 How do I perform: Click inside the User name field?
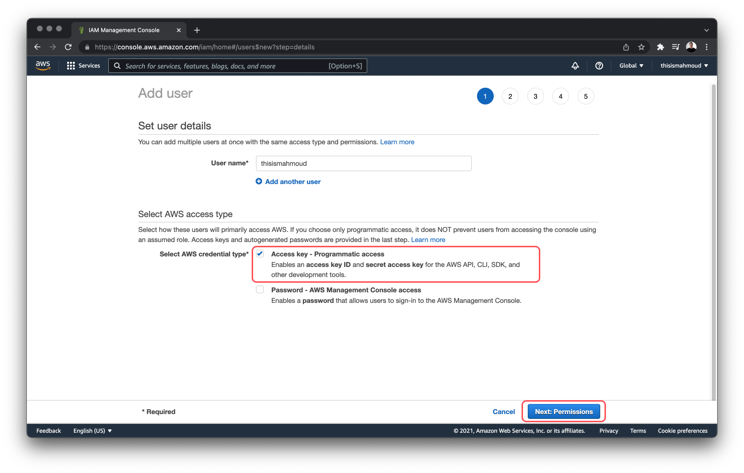363,163
